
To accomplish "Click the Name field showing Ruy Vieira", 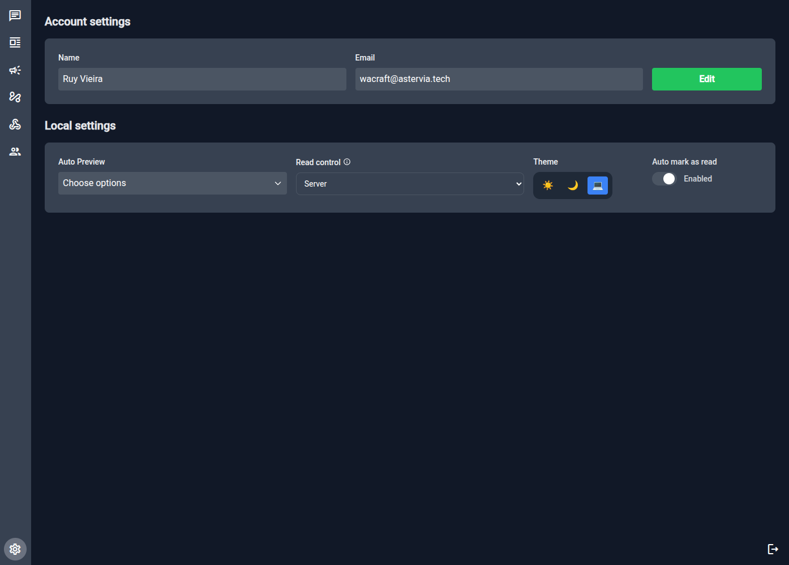I will 201,79.
